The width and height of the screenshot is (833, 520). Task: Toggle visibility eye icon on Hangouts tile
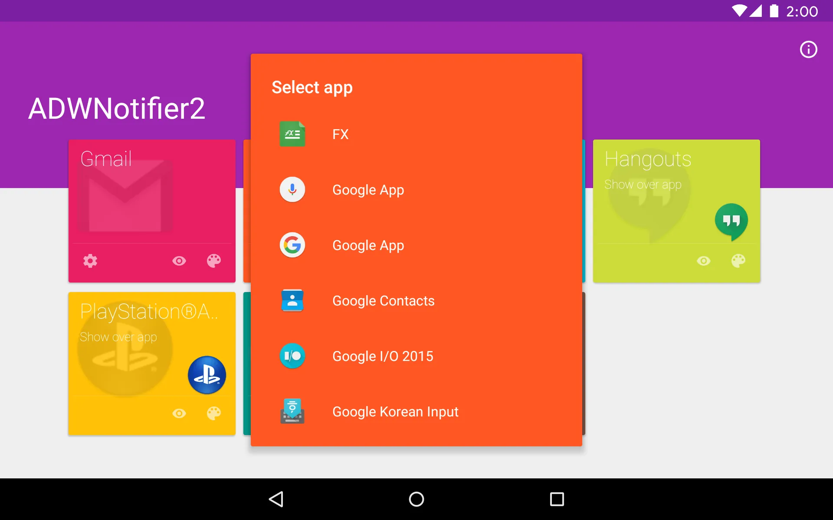(703, 260)
